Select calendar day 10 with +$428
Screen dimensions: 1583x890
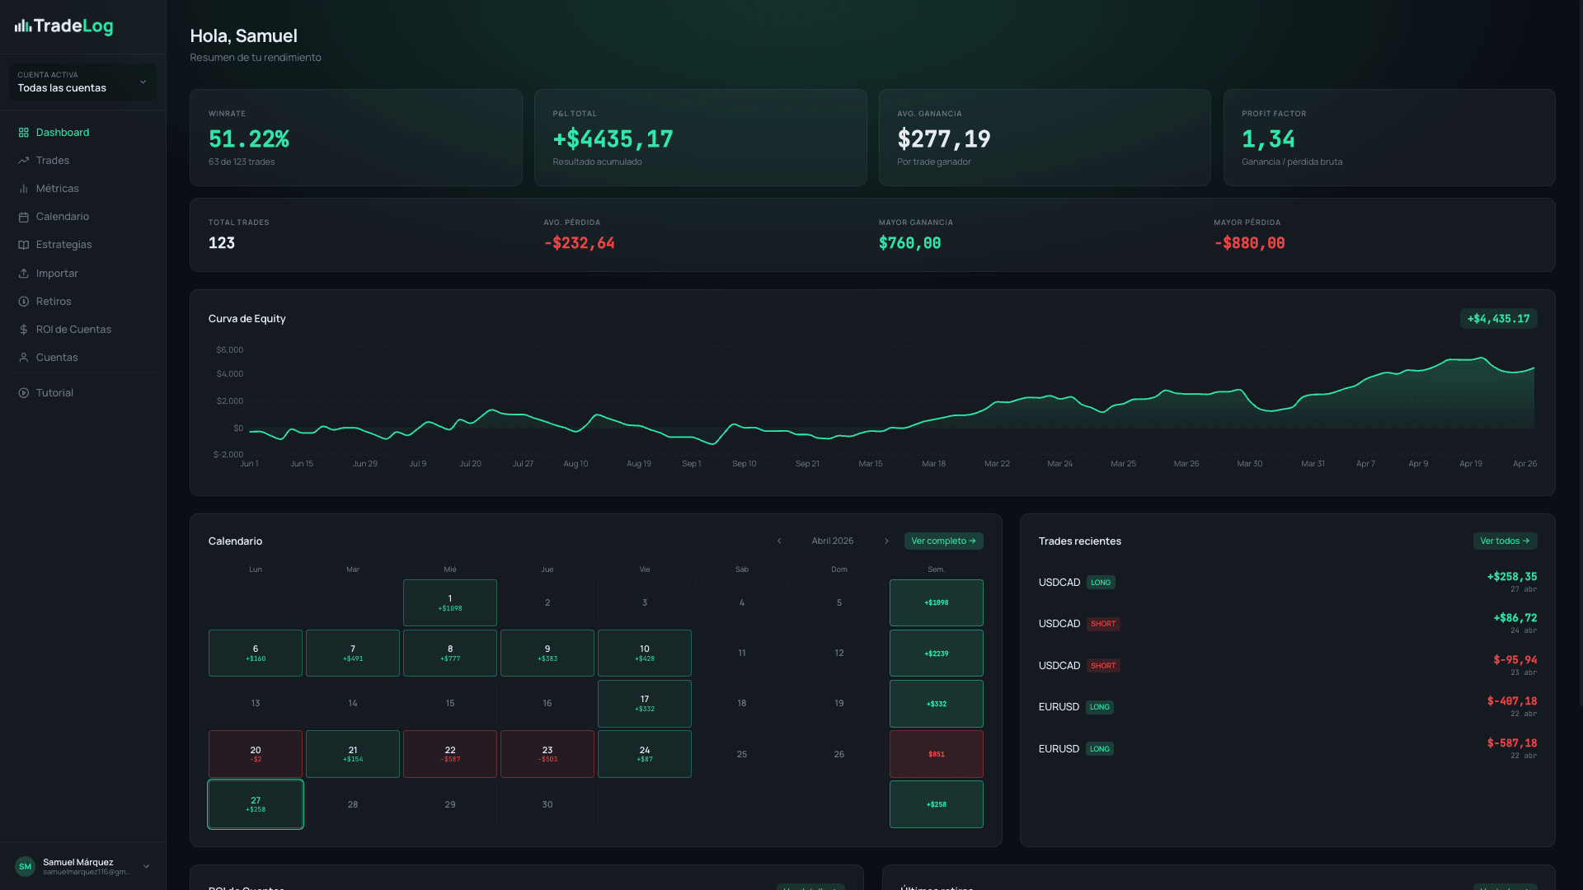click(x=645, y=653)
